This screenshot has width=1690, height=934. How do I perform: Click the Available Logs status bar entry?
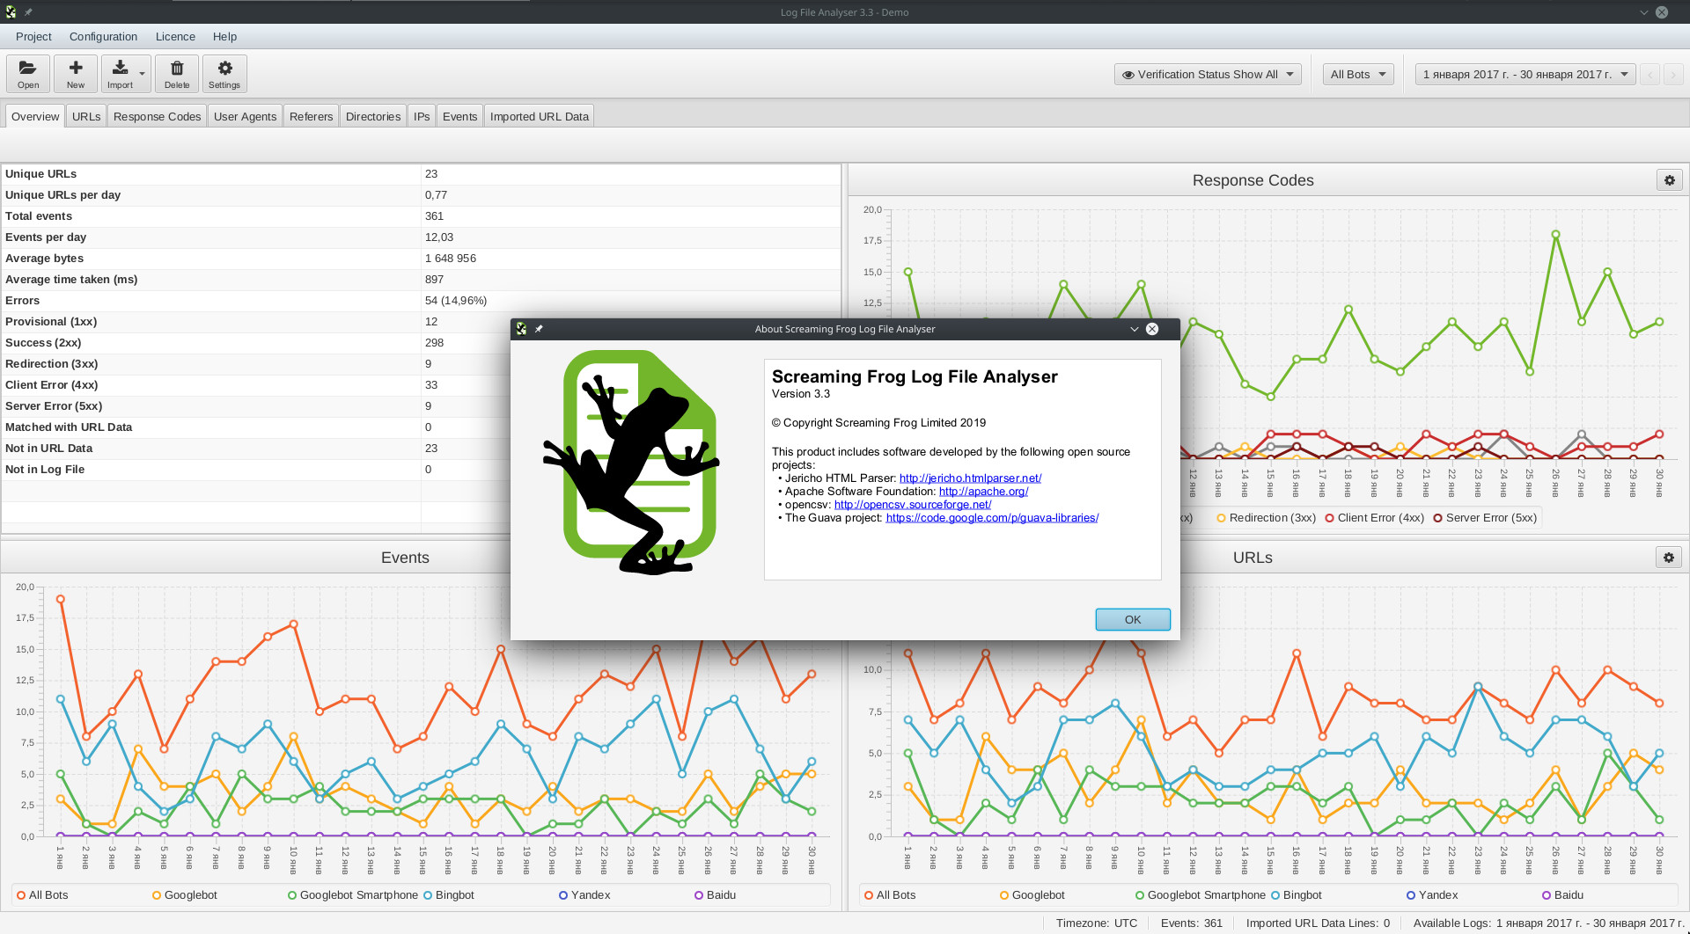coord(1548,923)
